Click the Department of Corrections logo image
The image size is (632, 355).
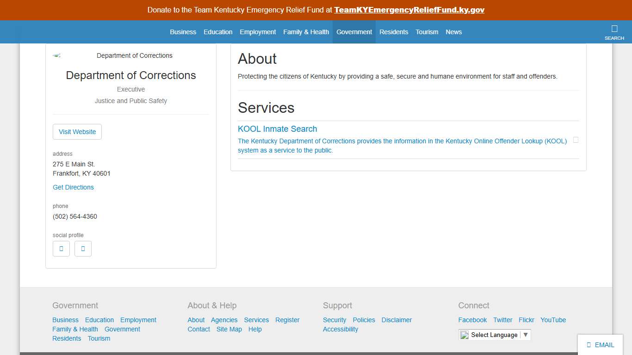56,55
